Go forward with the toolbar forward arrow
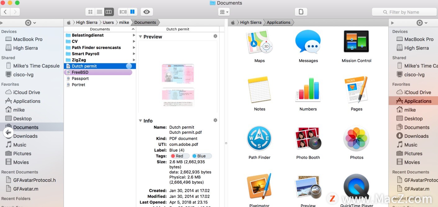438x207 pixels. coord(15,12)
